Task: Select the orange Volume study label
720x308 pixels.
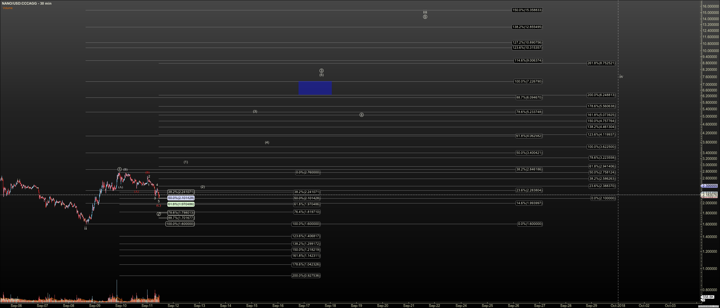Action: [x=8, y=8]
